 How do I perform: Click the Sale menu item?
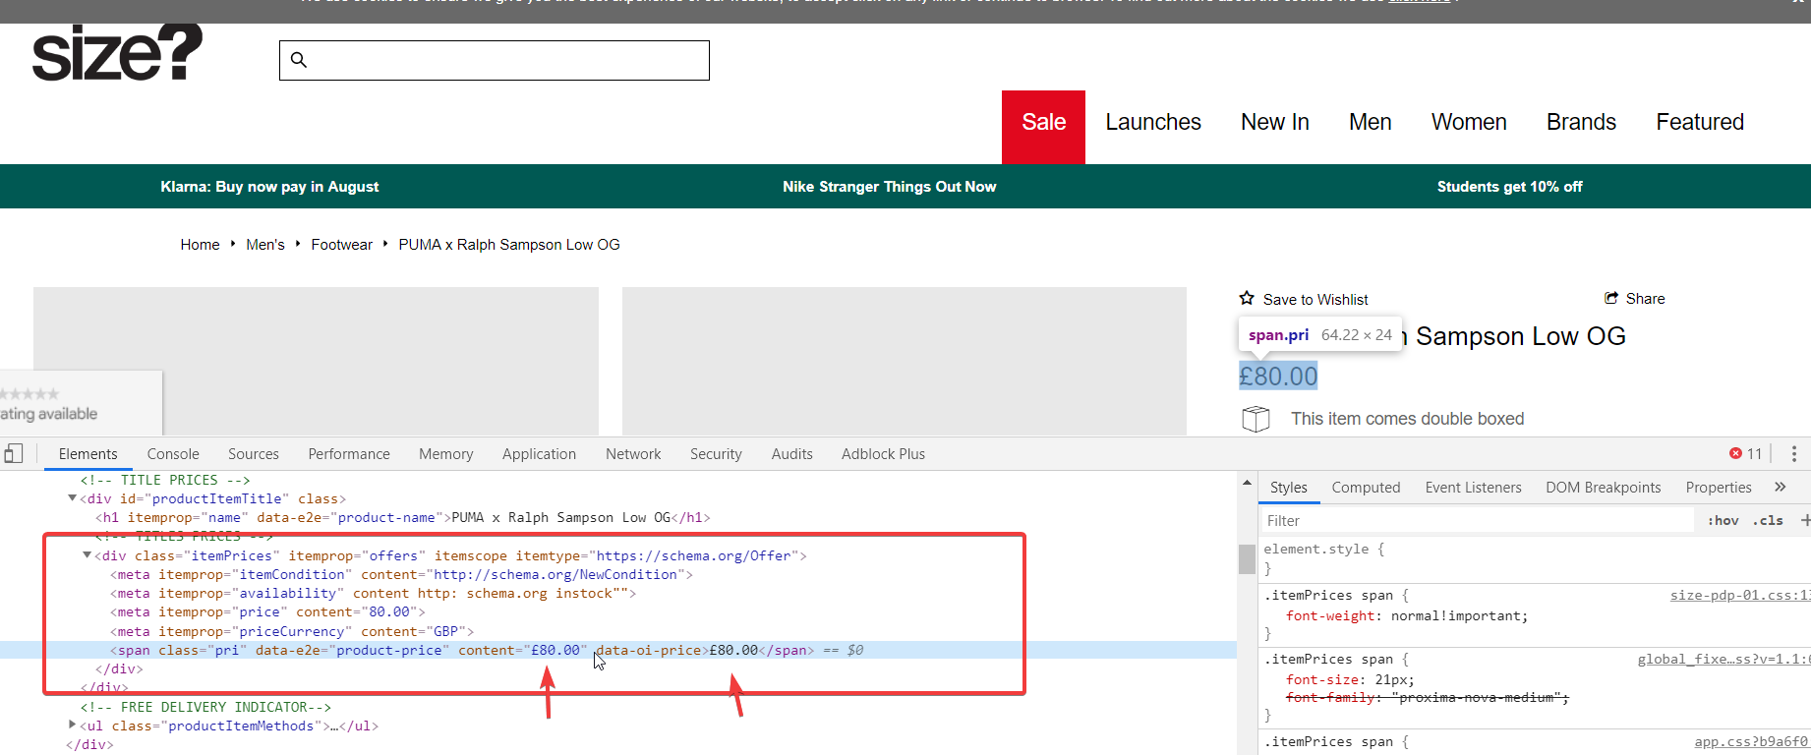point(1043,127)
